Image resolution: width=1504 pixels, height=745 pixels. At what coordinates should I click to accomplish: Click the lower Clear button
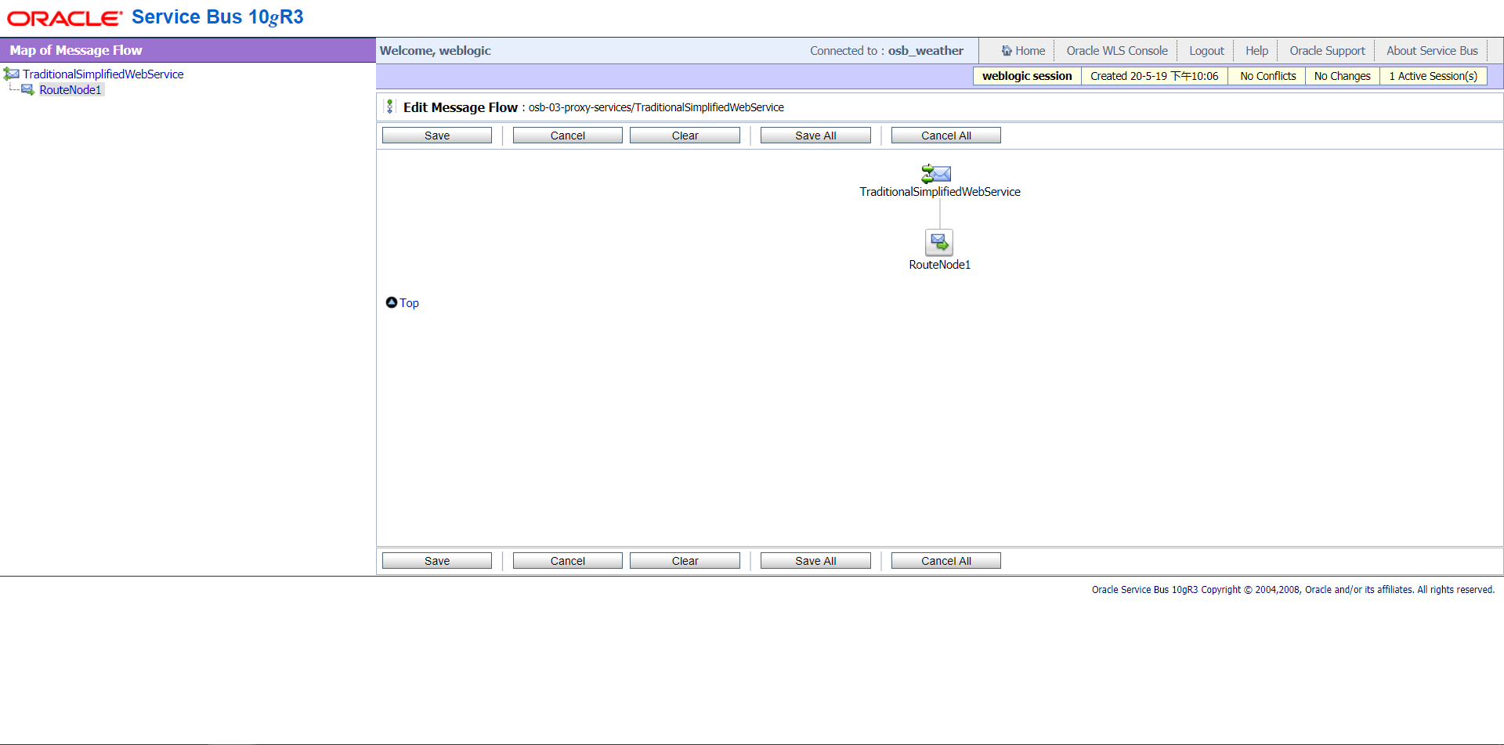point(685,561)
